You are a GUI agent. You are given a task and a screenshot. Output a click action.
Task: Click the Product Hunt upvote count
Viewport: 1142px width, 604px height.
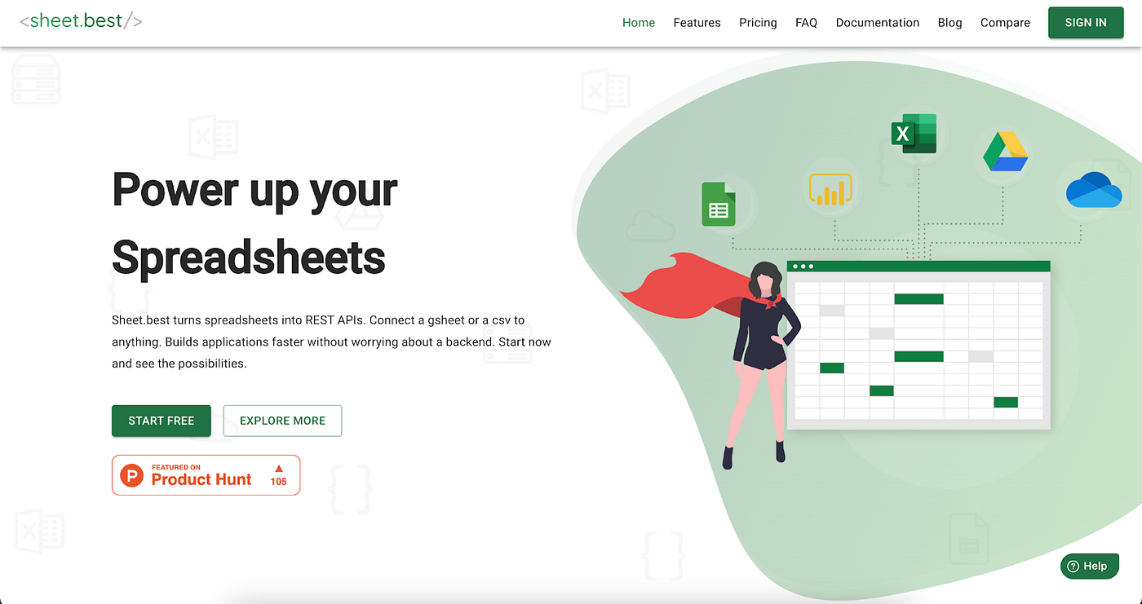click(278, 475)
